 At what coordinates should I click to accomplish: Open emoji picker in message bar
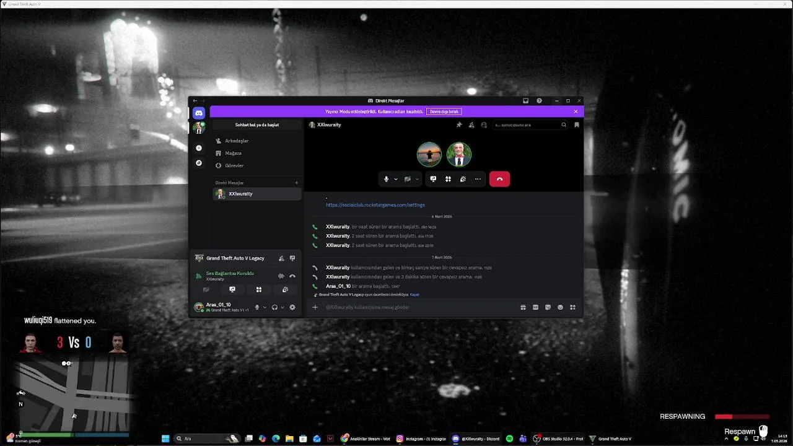click(x=560, y=307)
